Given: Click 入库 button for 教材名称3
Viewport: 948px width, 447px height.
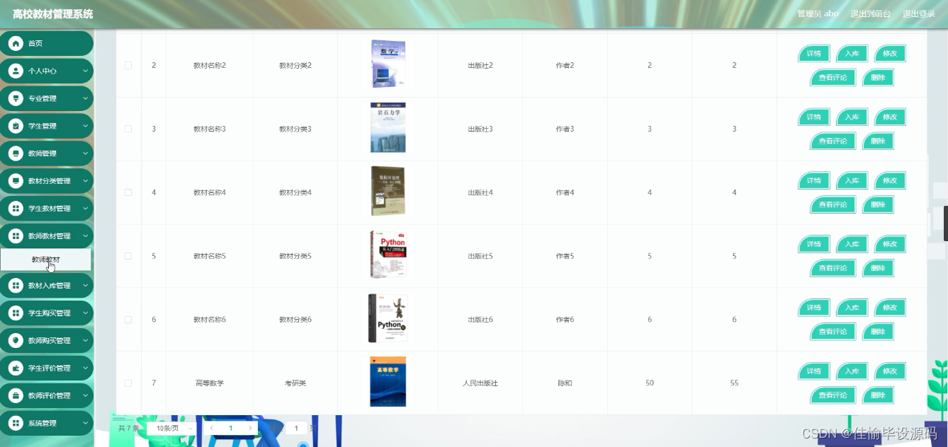Looking at the screenshot, I should (852, 117).
